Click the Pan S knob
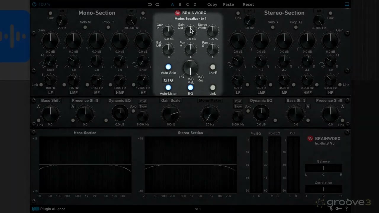Image resolution: width=379 pixels, height=213 pixels. click(x=213, y=49)
